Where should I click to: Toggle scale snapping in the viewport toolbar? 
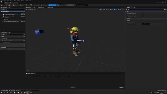[x=118, y=9]
